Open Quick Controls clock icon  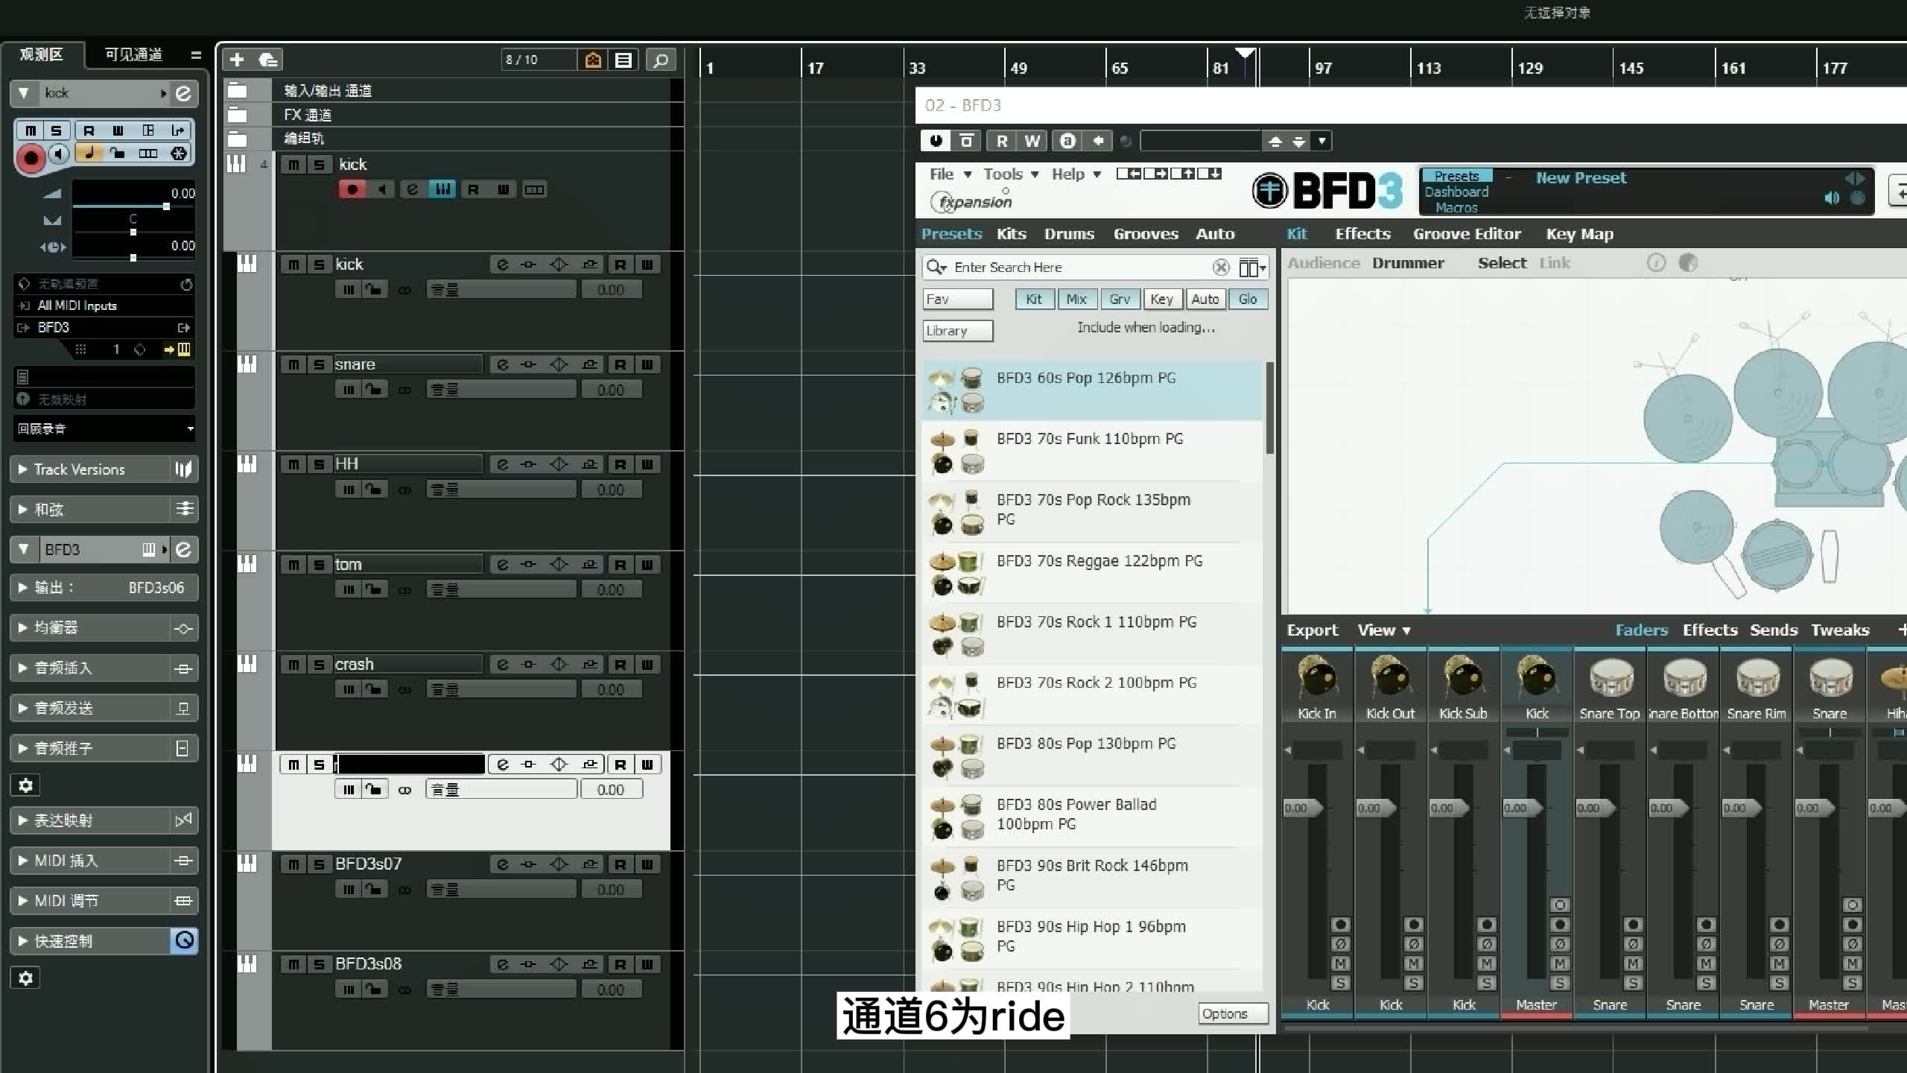pyautogui.click(x=184, y=940)
